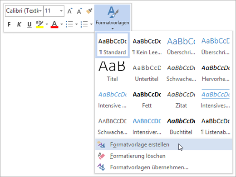The height and width of the screenshot is (177, 236).
Task: Apply the Intensives... quote style
Action: pos(216,98)
